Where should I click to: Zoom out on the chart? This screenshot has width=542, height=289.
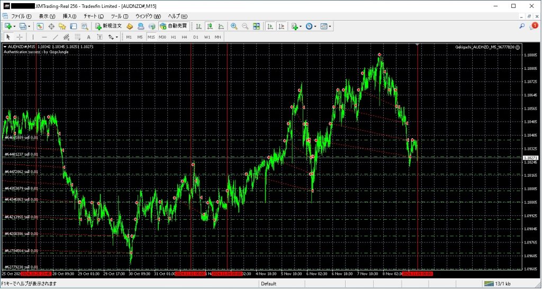(245, 26)
